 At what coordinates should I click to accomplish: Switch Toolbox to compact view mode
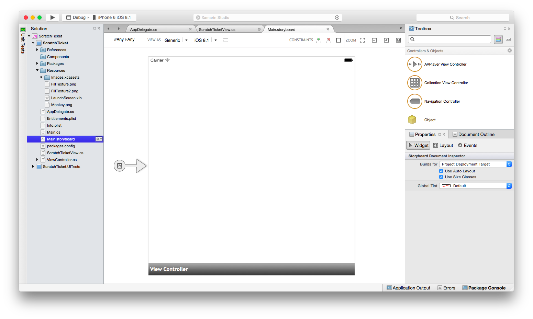508,39
